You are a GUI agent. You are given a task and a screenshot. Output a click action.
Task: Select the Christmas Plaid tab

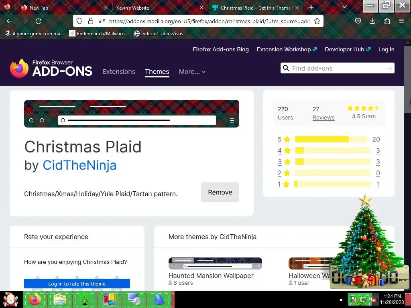coord(256,8)
